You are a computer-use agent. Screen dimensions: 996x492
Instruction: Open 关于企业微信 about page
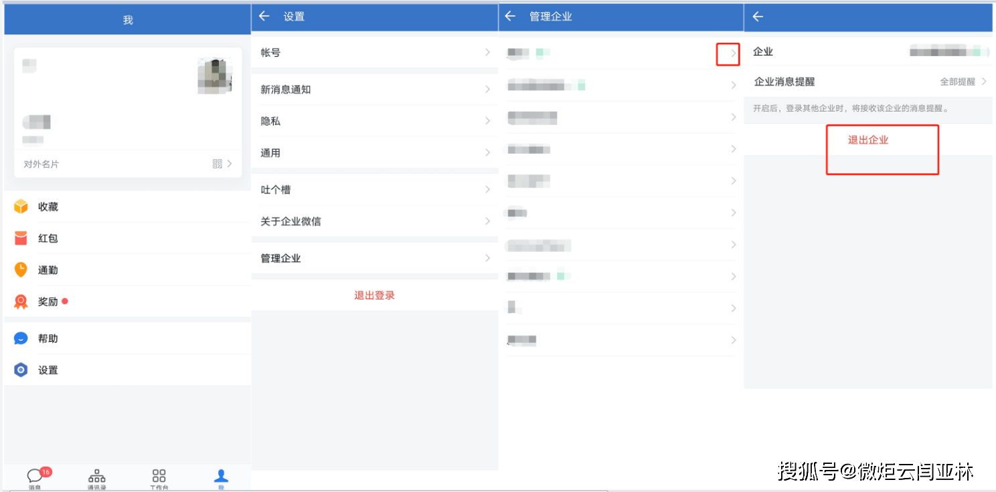pos(374,221)
